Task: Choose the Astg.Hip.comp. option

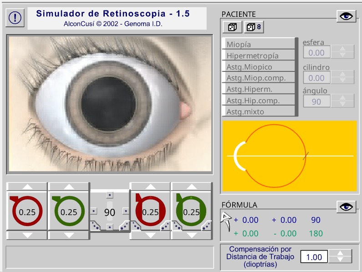Action: coord(259,101)
